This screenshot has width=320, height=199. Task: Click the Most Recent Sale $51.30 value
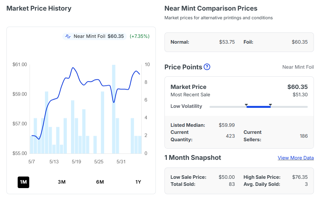[300, 95]
